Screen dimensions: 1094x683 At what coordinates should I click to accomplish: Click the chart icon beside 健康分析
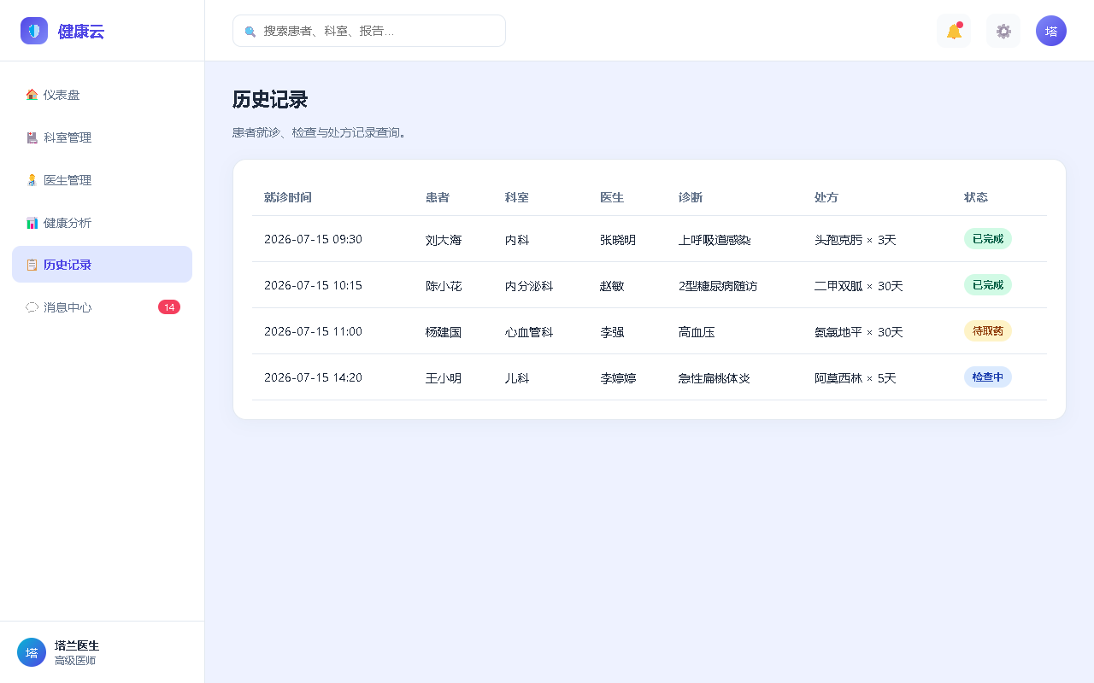[x=32, y=223]
